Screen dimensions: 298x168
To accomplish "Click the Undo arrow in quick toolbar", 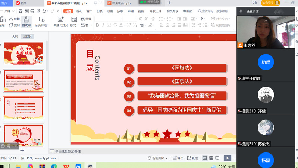I will tap(45, 11).
